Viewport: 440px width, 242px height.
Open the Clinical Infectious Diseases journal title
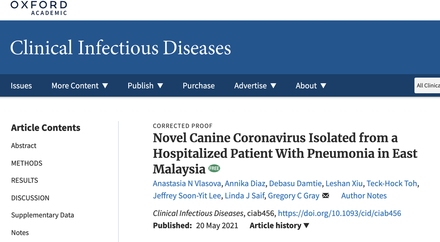tap(121, 48)
